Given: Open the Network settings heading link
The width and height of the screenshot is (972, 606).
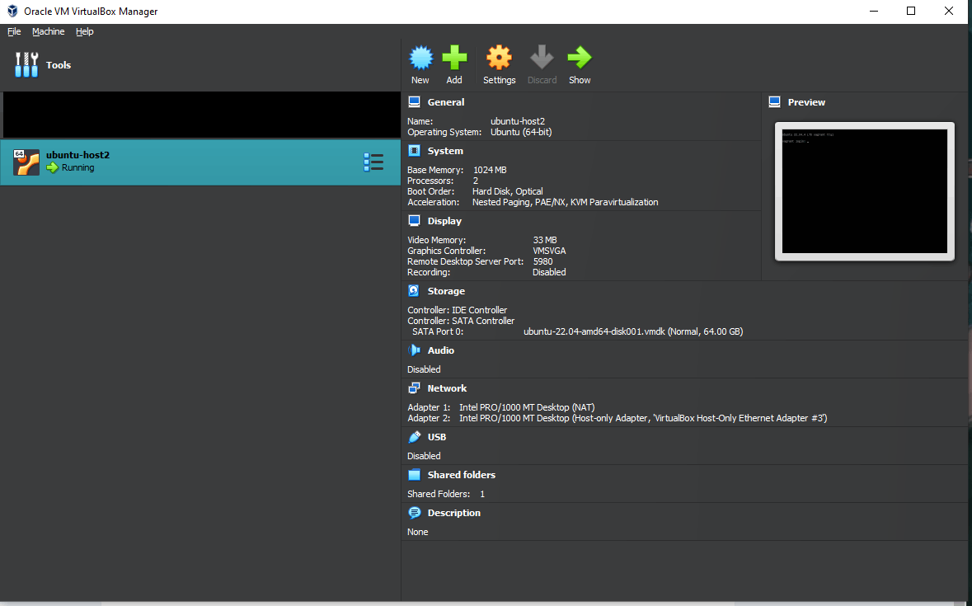Looking at the screenshot, I should tap(447, 388).
